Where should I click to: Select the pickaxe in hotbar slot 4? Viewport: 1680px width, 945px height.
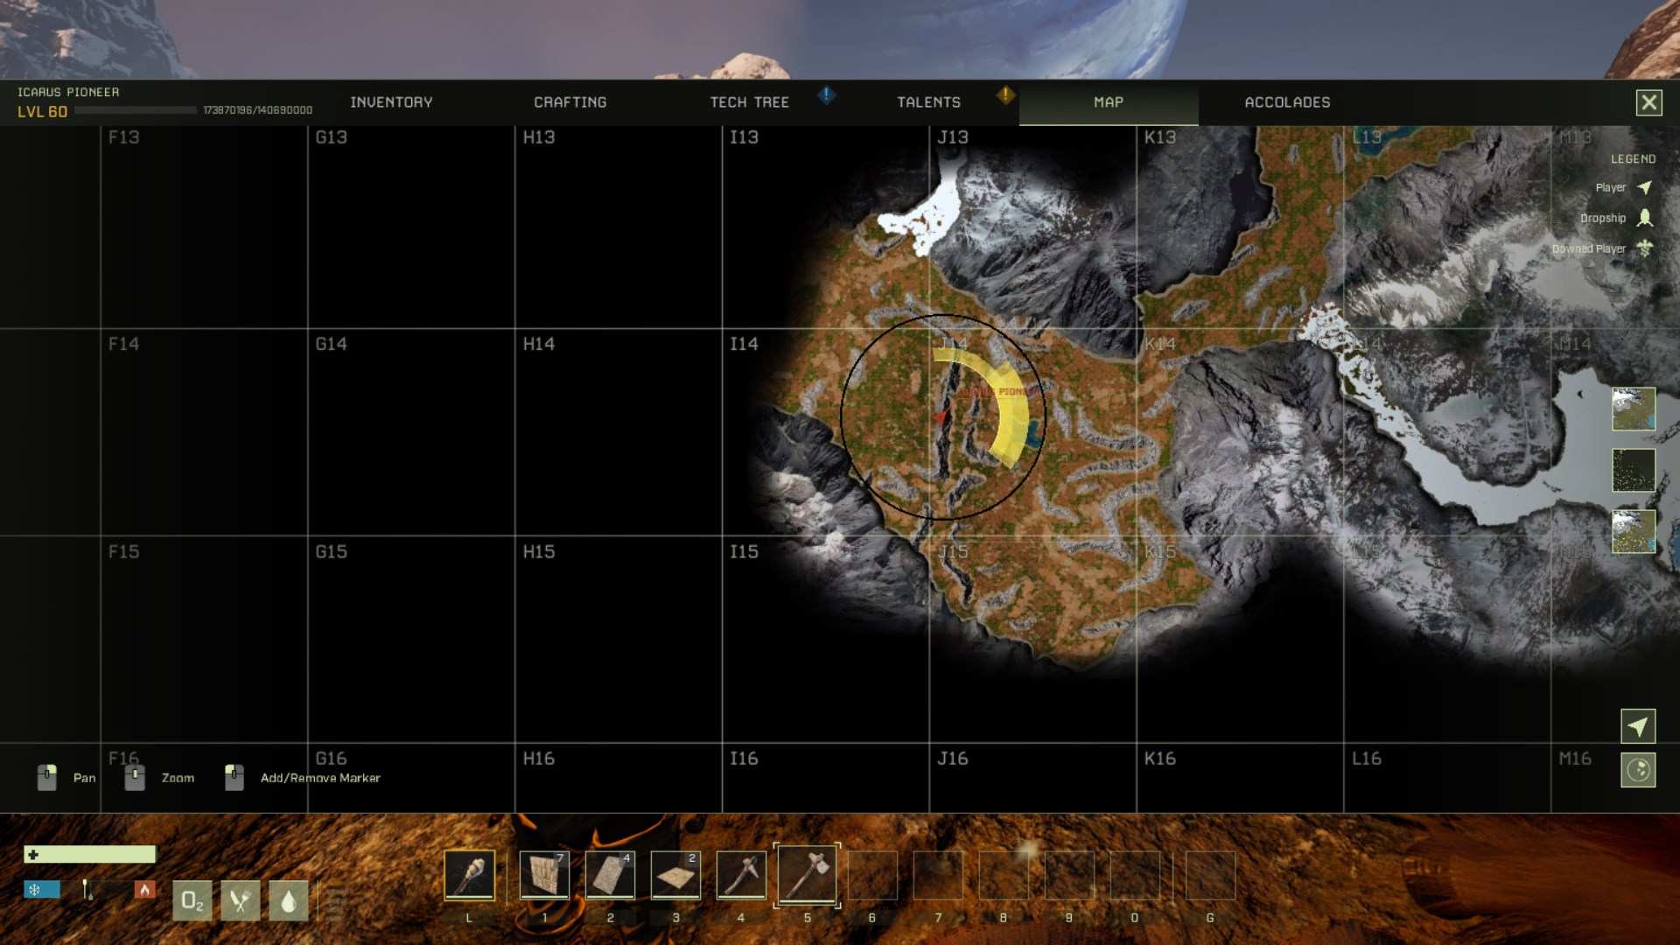(x=741, y=875)
